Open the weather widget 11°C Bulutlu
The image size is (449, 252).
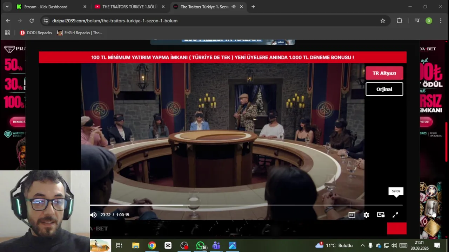point(334,246)
